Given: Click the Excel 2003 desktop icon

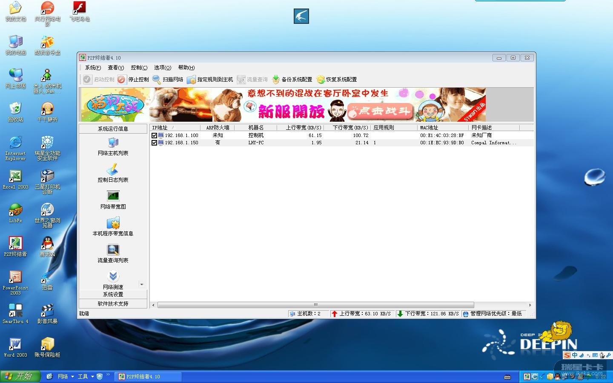Looking at the screenshot, I should tap(15, 179).
